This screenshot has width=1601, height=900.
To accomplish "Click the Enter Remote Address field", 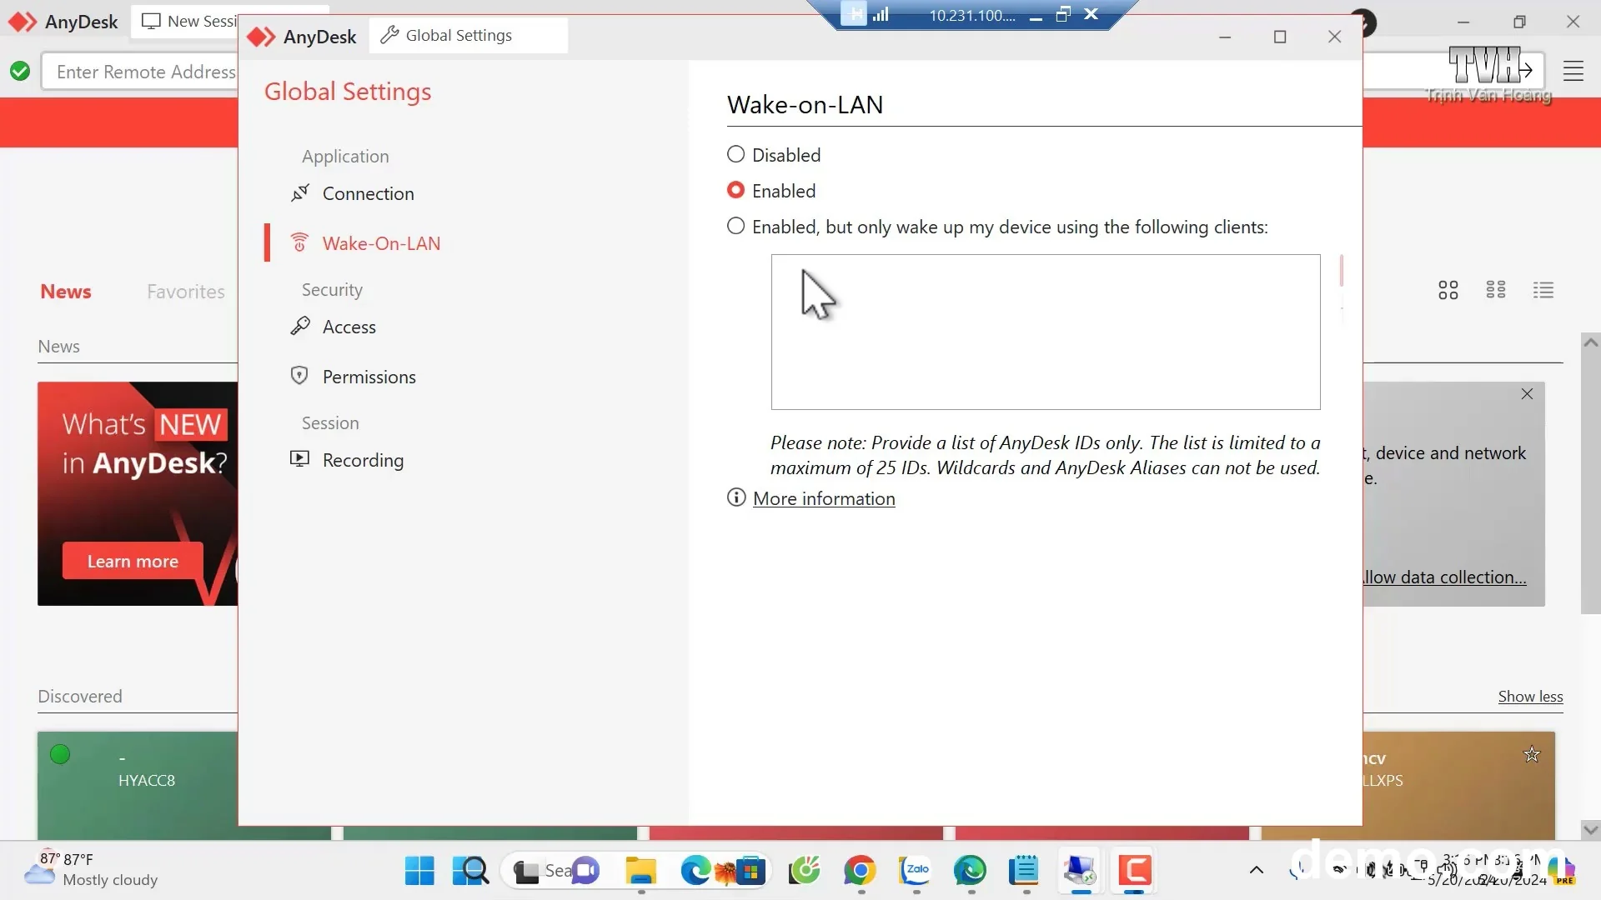I will coord(140,72).
